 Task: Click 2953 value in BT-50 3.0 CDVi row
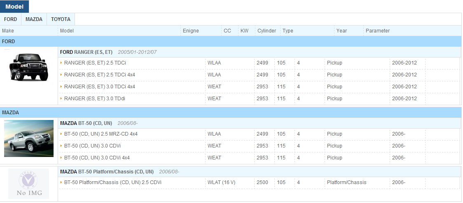pyautogui.click(x=262, y=146)
